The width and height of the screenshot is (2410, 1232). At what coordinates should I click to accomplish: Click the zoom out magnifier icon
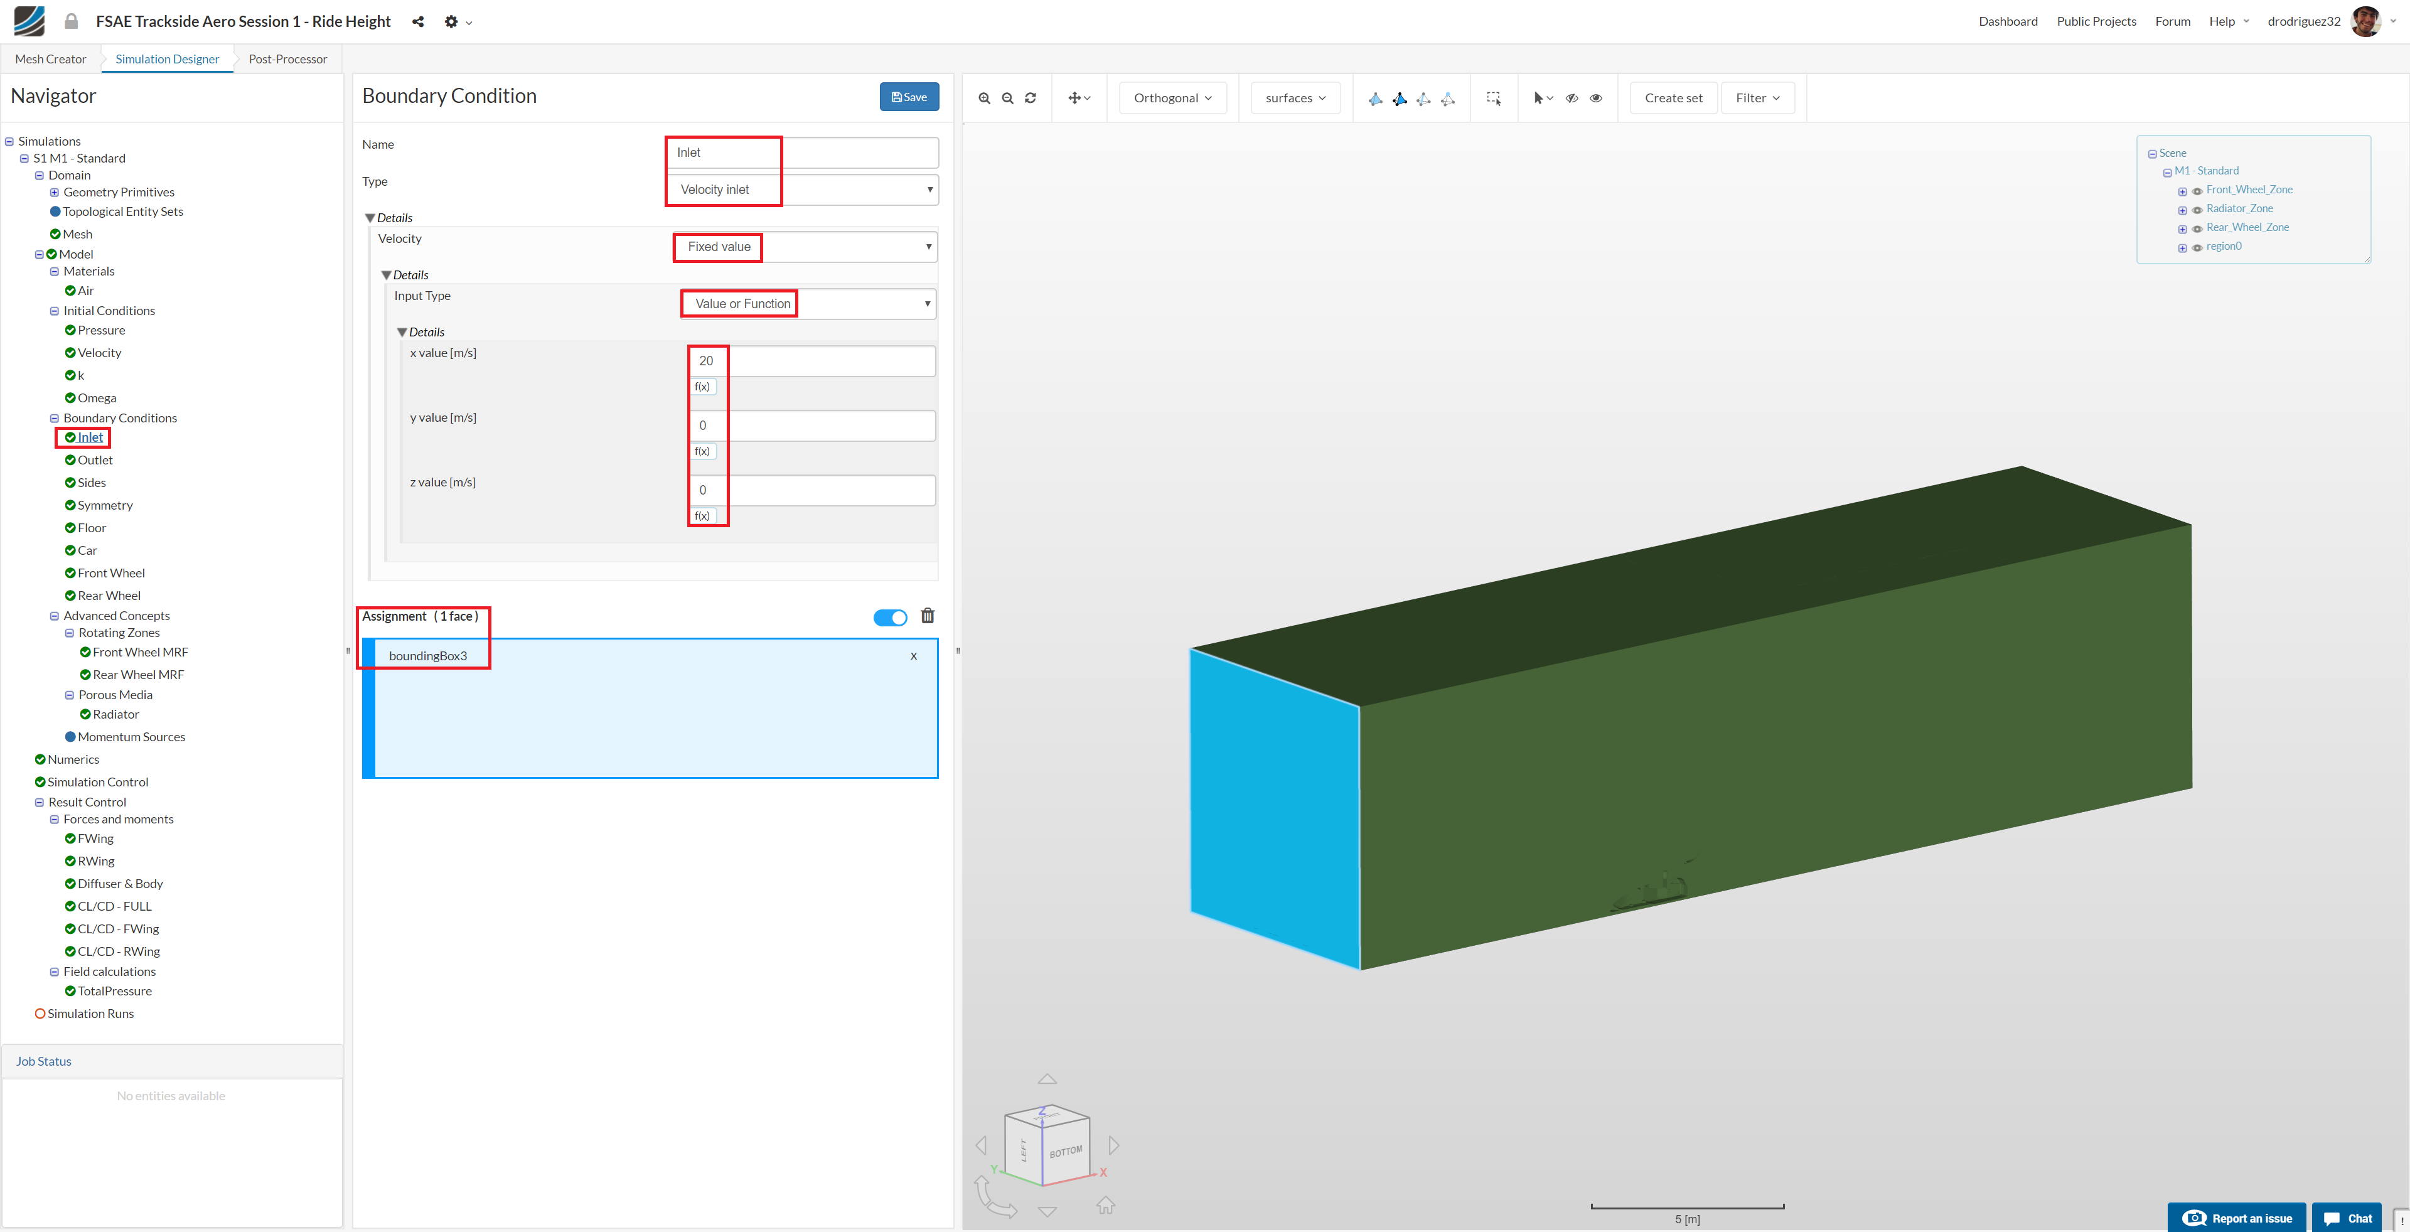(x=1007, y=99)
